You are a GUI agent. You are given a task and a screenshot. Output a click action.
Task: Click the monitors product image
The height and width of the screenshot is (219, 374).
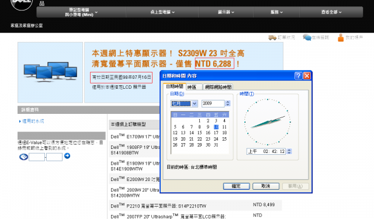click(x=50, y=72)
